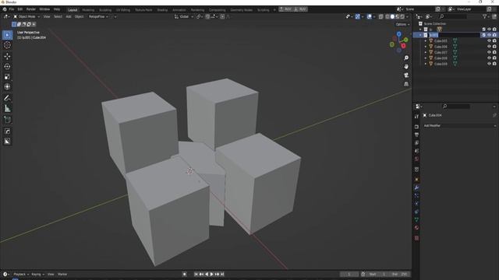Toggle the pin icon beside Cube.004
Screen dimensions: 499x280
click(494, 115)
